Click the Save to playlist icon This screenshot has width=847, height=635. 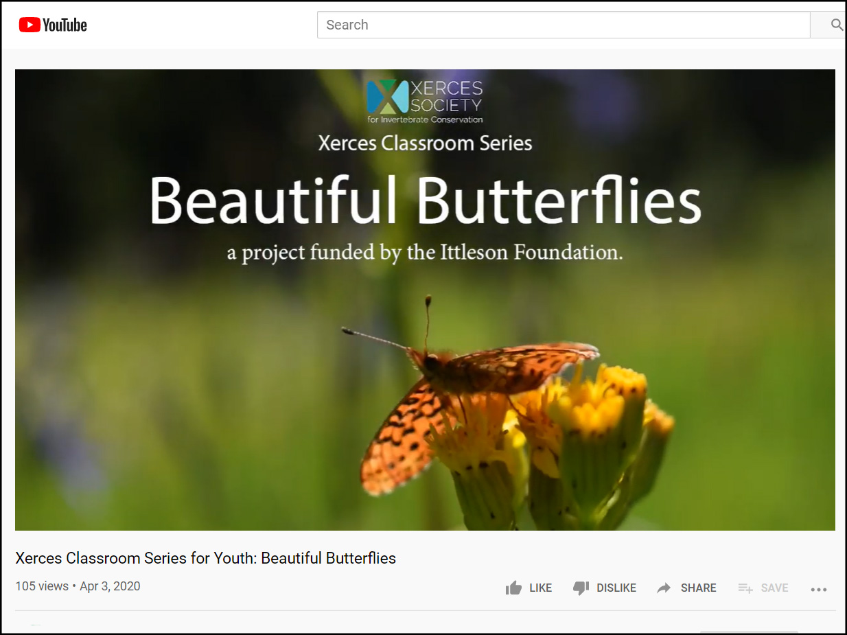point(745,588)
